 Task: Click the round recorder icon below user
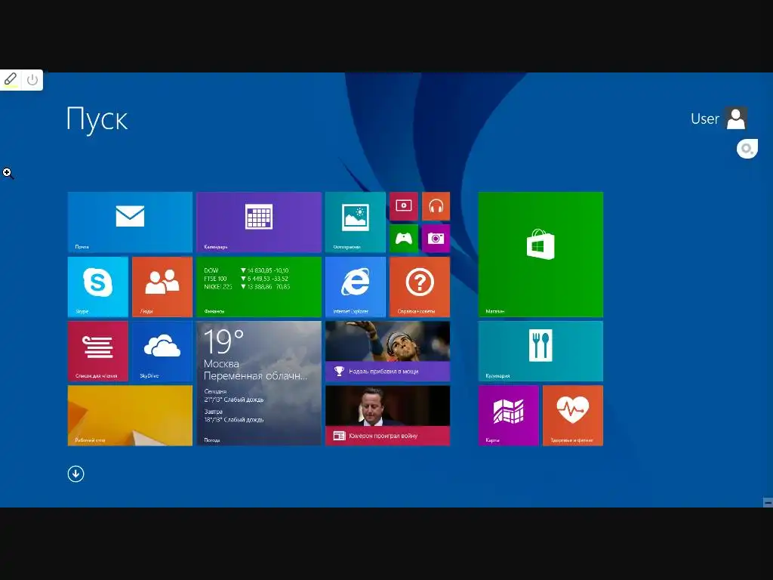[747, 149]
